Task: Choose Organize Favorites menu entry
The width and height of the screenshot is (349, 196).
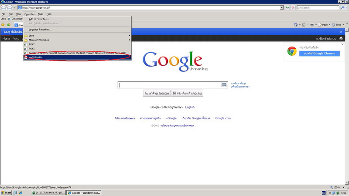Action: click(77, 30)
